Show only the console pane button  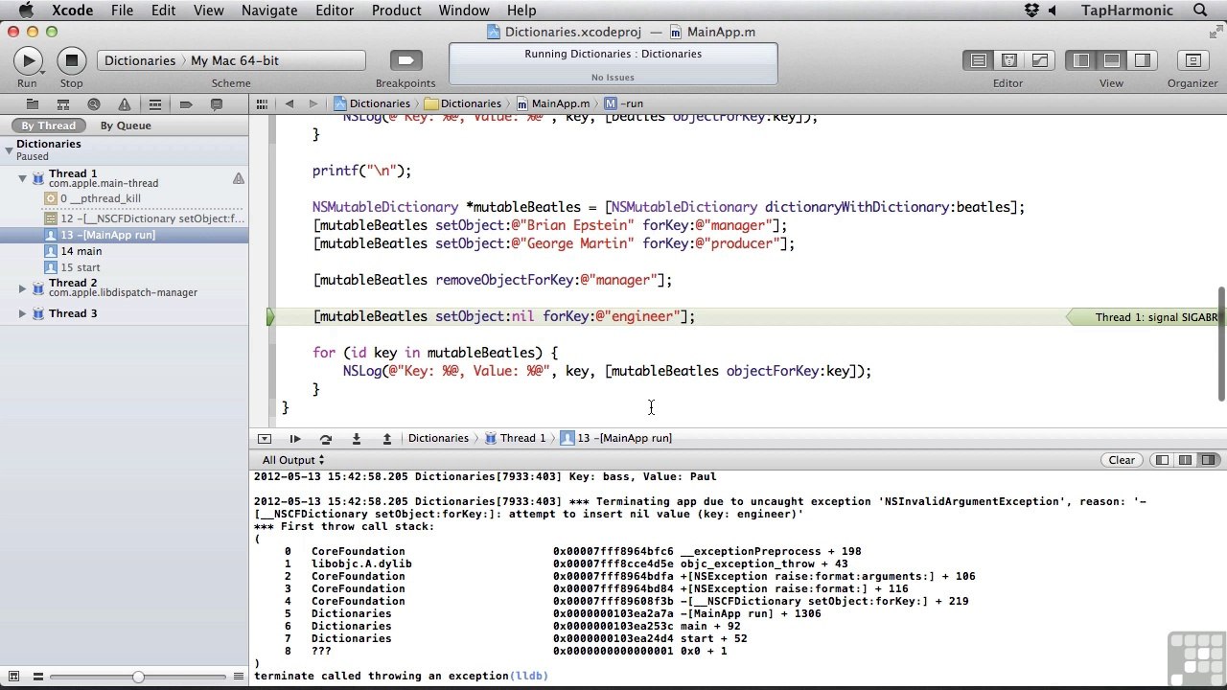(x=1208, y=460)
